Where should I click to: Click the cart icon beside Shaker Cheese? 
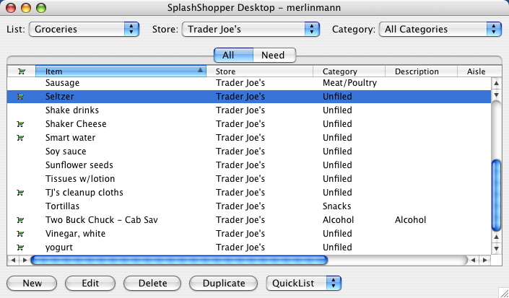coord(20,124)
